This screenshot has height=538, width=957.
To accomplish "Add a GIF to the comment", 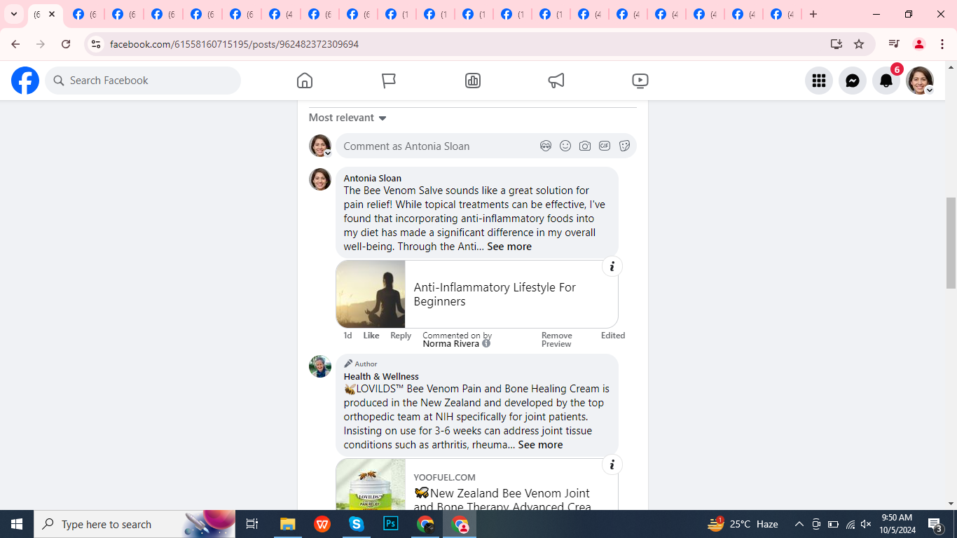I will click(x=605, y=146).
